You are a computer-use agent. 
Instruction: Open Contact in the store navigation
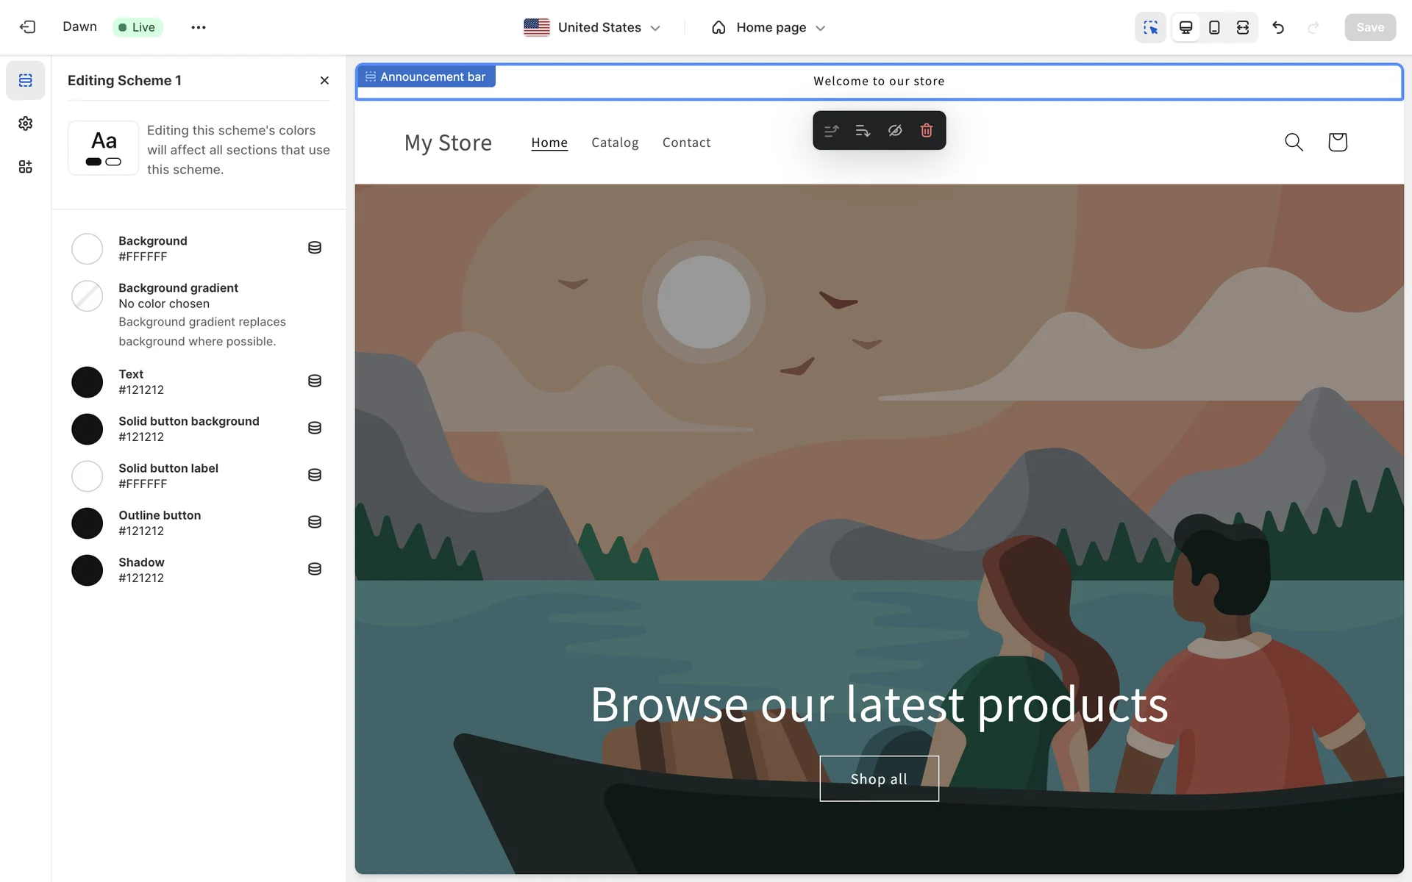(686, 143)
